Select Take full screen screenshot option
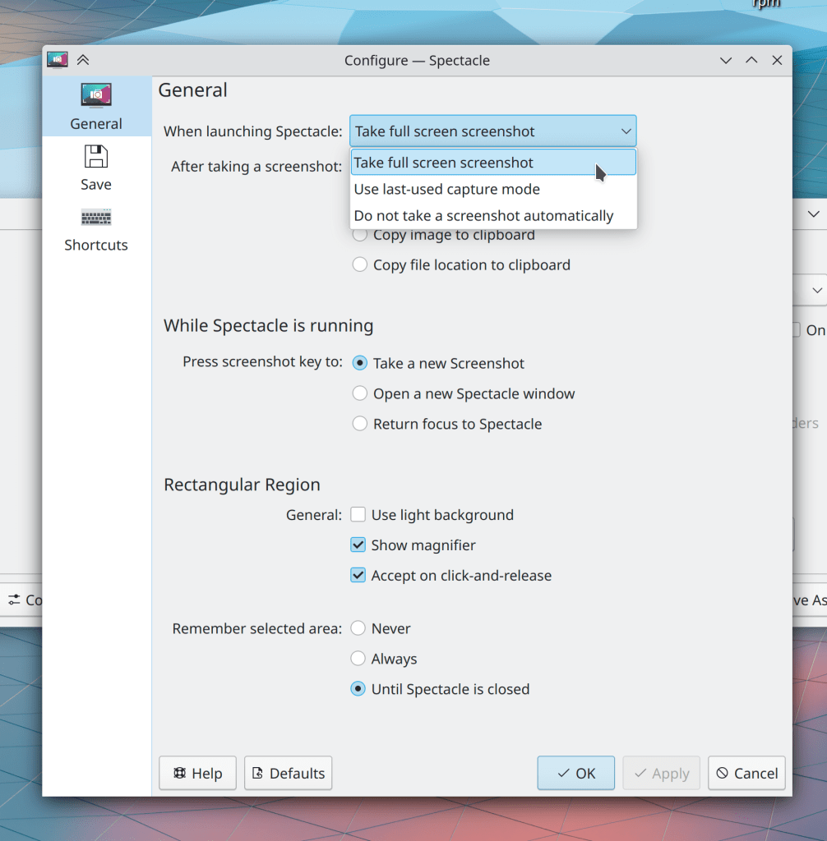 point(444,163)
